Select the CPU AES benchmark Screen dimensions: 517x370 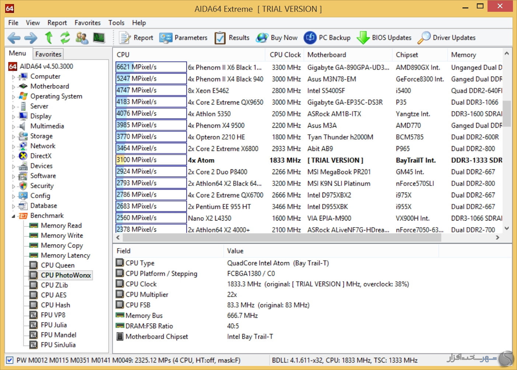click(x=53, y=295)
